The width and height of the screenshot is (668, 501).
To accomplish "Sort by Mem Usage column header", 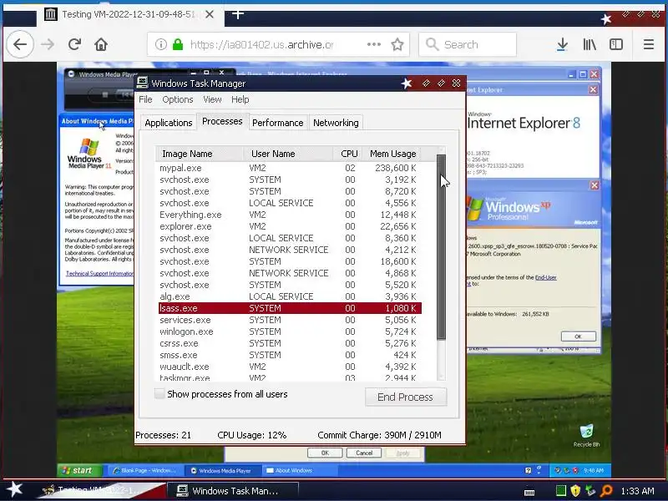I will click(x=392, y=154).
